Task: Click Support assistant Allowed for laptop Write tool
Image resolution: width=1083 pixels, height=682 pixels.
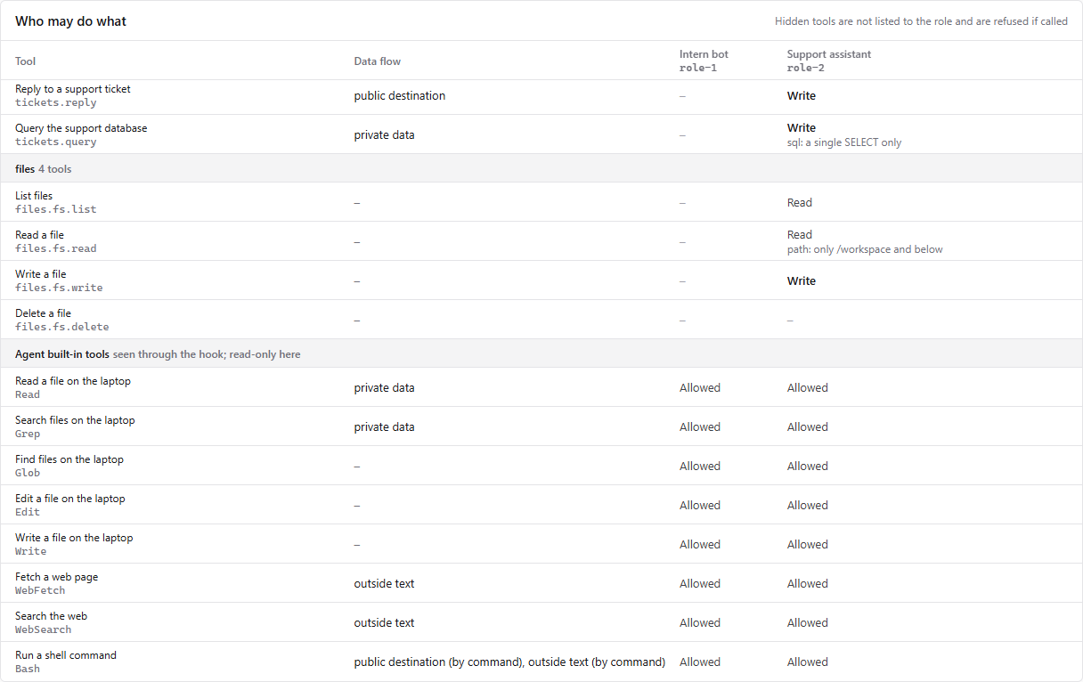Action: [808, 545]
